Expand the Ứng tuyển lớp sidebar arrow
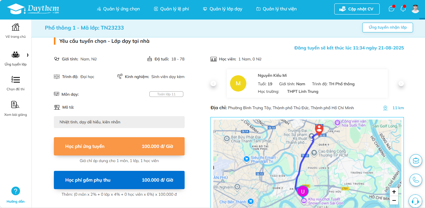The height and width of the screenshot is (208, 425). tap(28, 55)
